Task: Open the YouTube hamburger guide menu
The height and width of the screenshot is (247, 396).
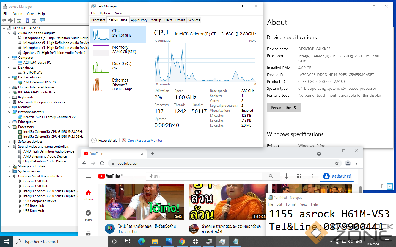Action: [88, 176]
